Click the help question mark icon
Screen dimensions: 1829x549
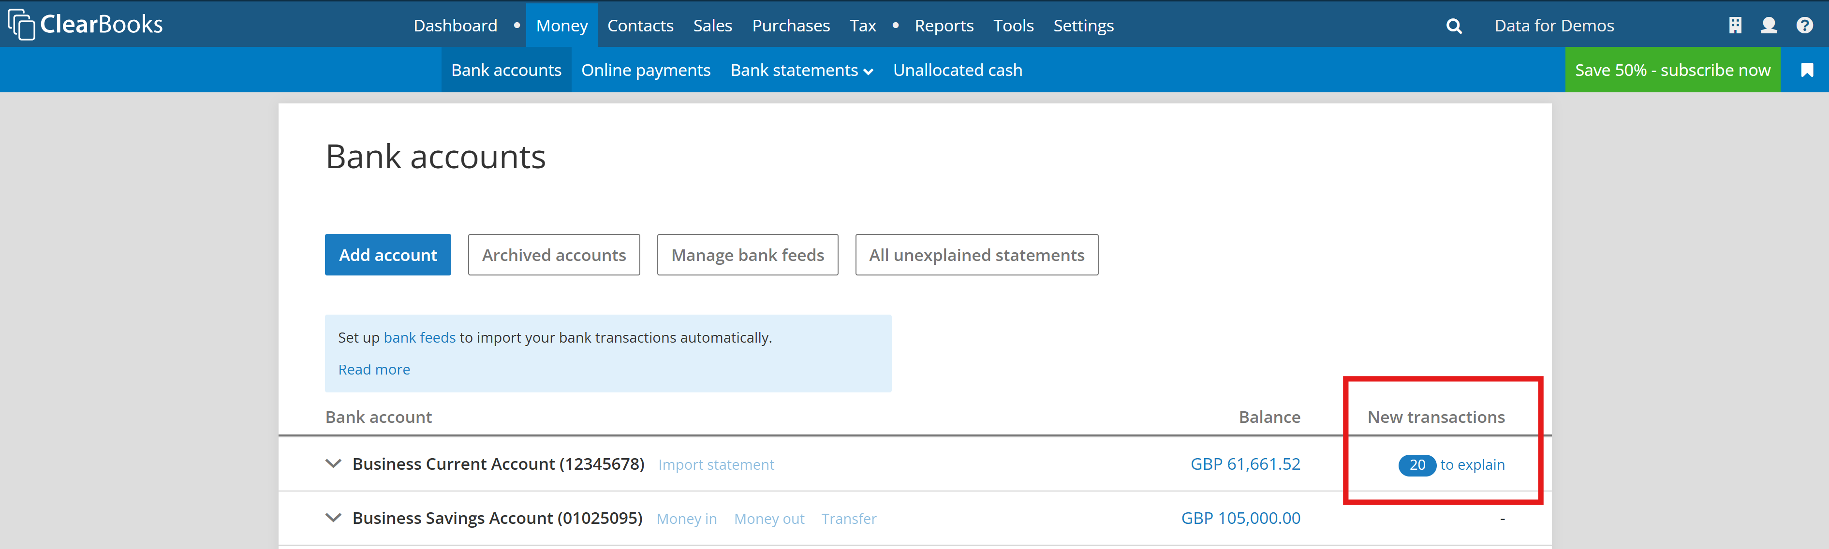[1804, 26]
